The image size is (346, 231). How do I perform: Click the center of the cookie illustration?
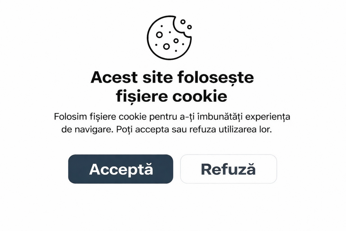click(169, 38)
